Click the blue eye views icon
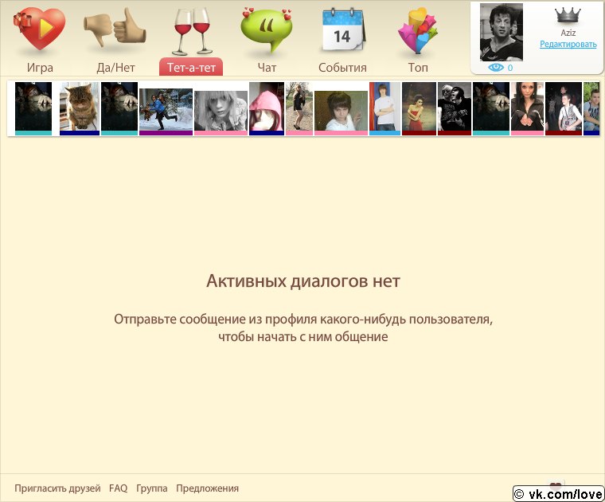This screenshot has width=605, height=502. pyautogui.click(x=496, y=68)
